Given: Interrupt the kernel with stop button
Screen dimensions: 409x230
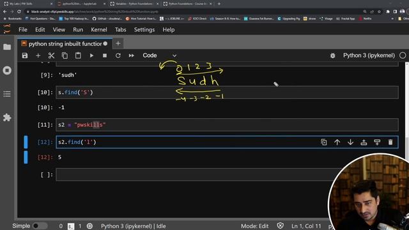Looking at the screenshot, I should [x=105, y=56].
